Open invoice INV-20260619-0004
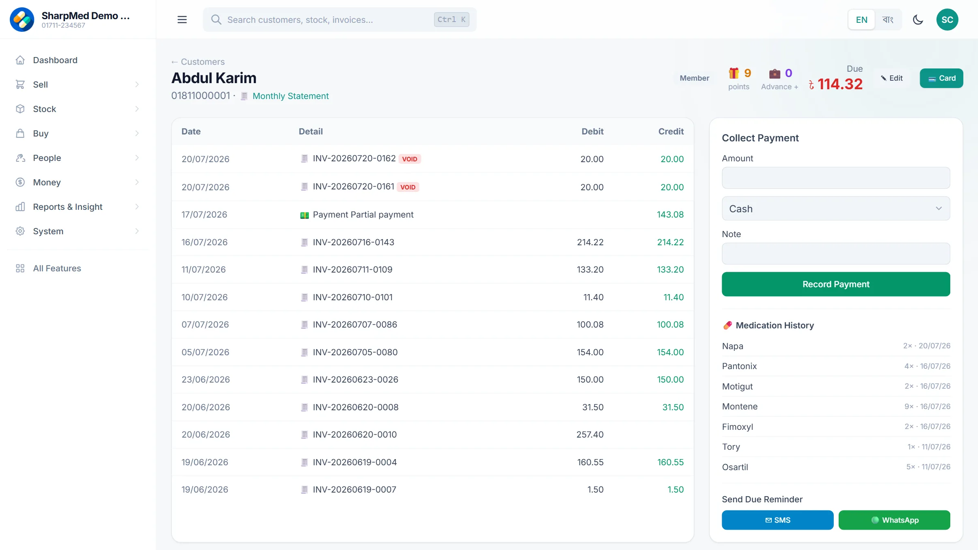 point(355,462)
